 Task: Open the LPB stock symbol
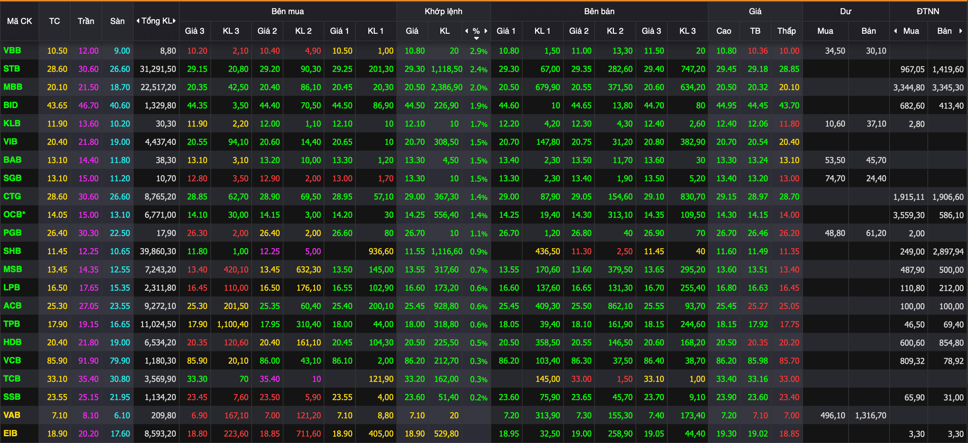pyautogui.click(x=11, y=287)
